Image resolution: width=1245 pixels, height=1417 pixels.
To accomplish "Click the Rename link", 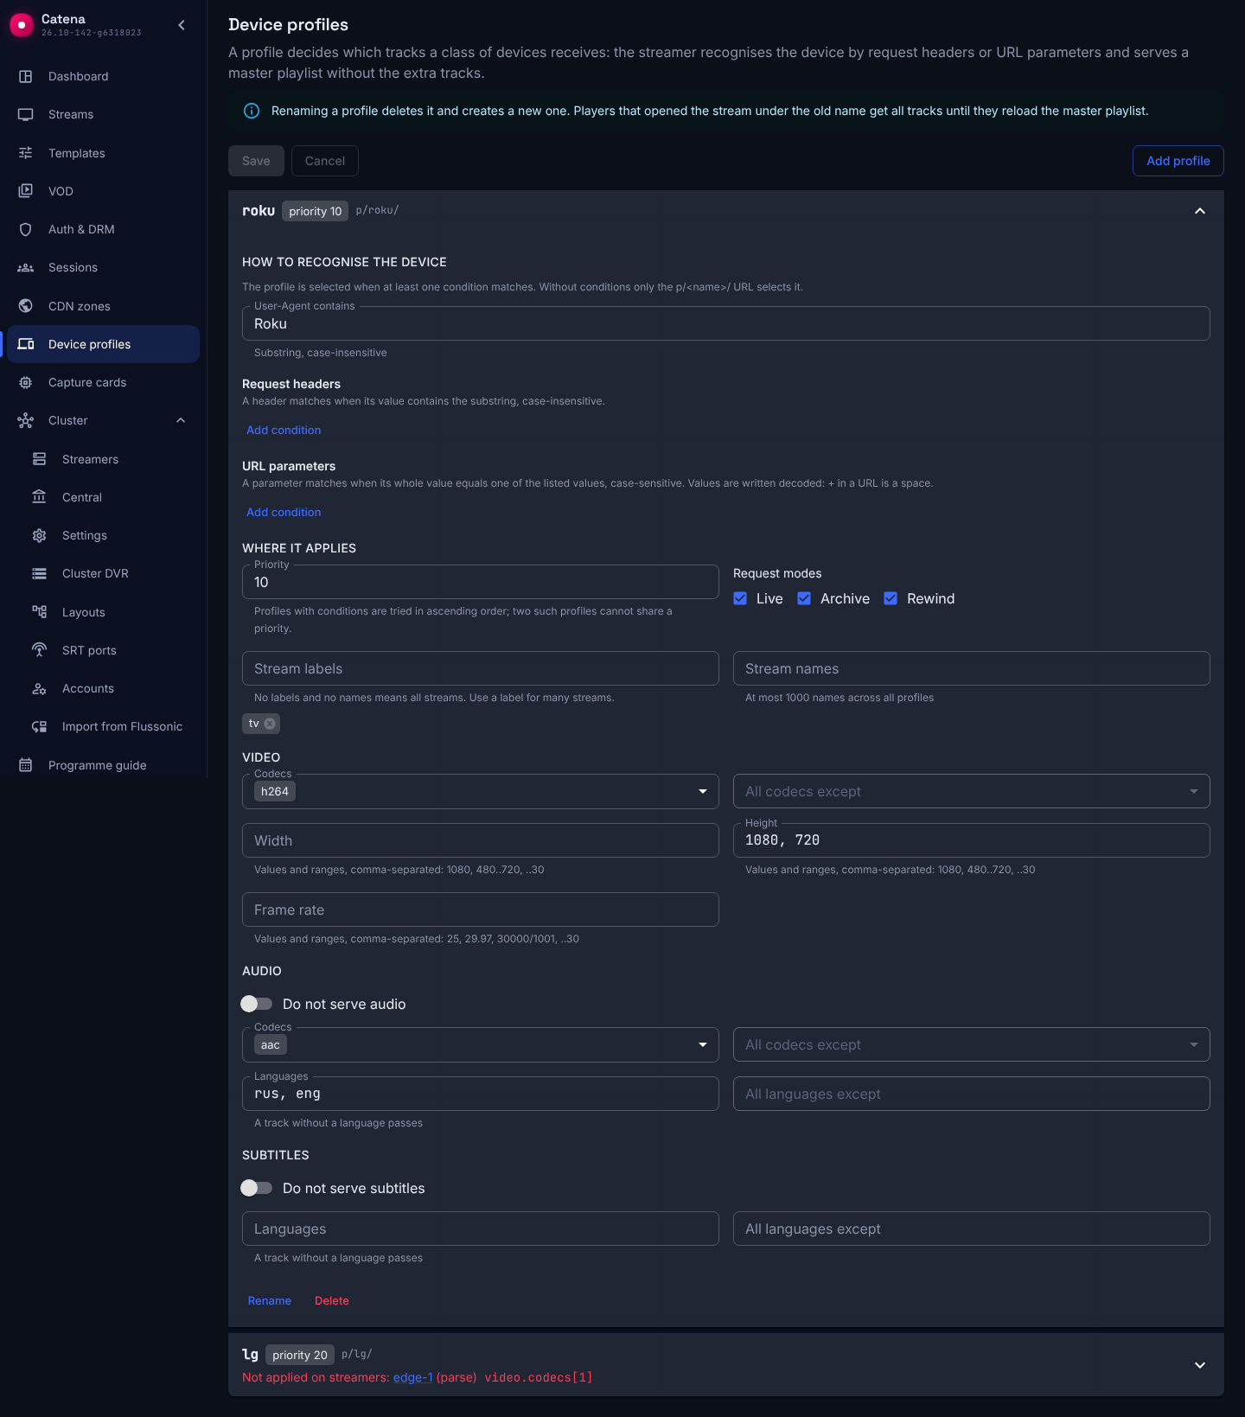I will (x=270, y=1300).
